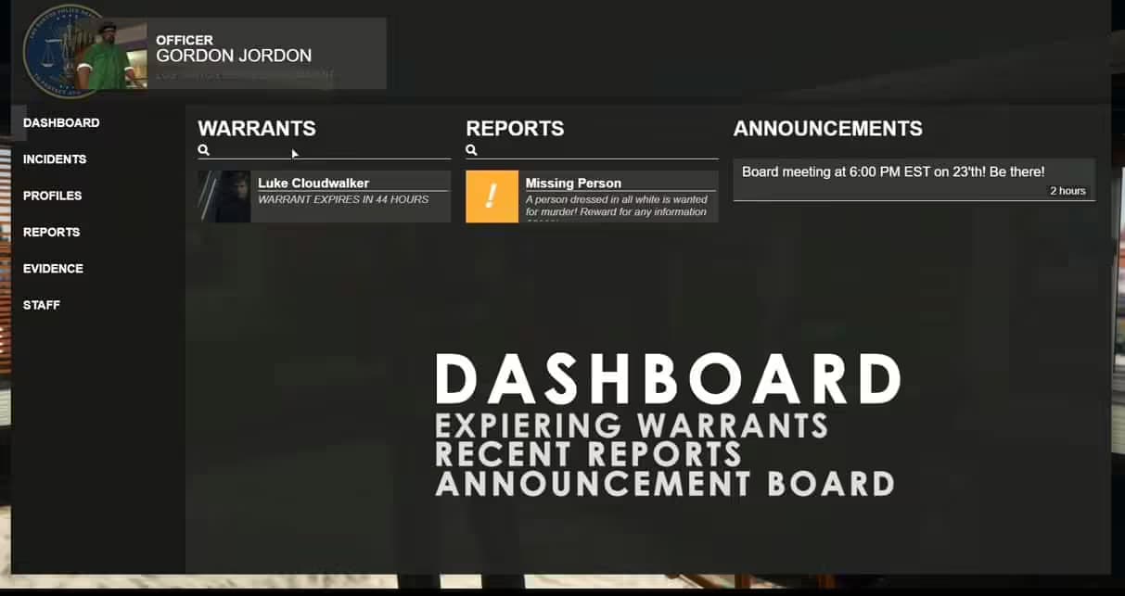
Task: Open Profiles from the sidebar
Action: (x=52, y=196)
